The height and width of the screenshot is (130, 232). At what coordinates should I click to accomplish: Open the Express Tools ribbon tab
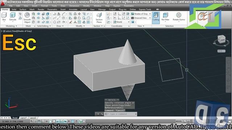[x=145, y=9]
